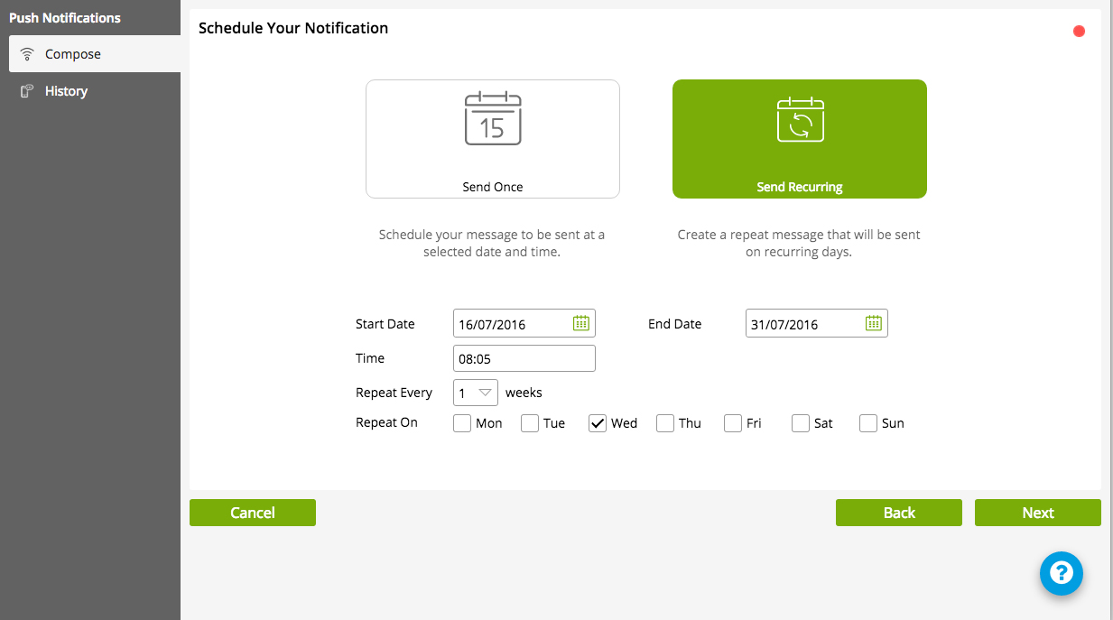Uncheck the Wed checkbox

click(598, 423)
